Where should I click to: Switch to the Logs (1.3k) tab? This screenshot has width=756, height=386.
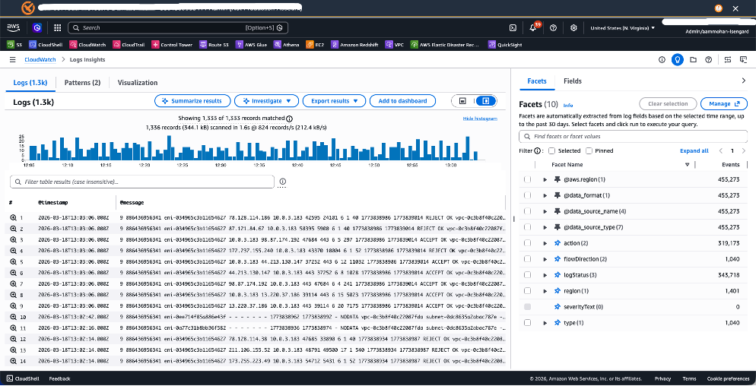30,82
